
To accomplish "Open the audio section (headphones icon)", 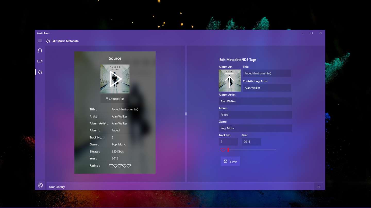I will pos(40,51).
